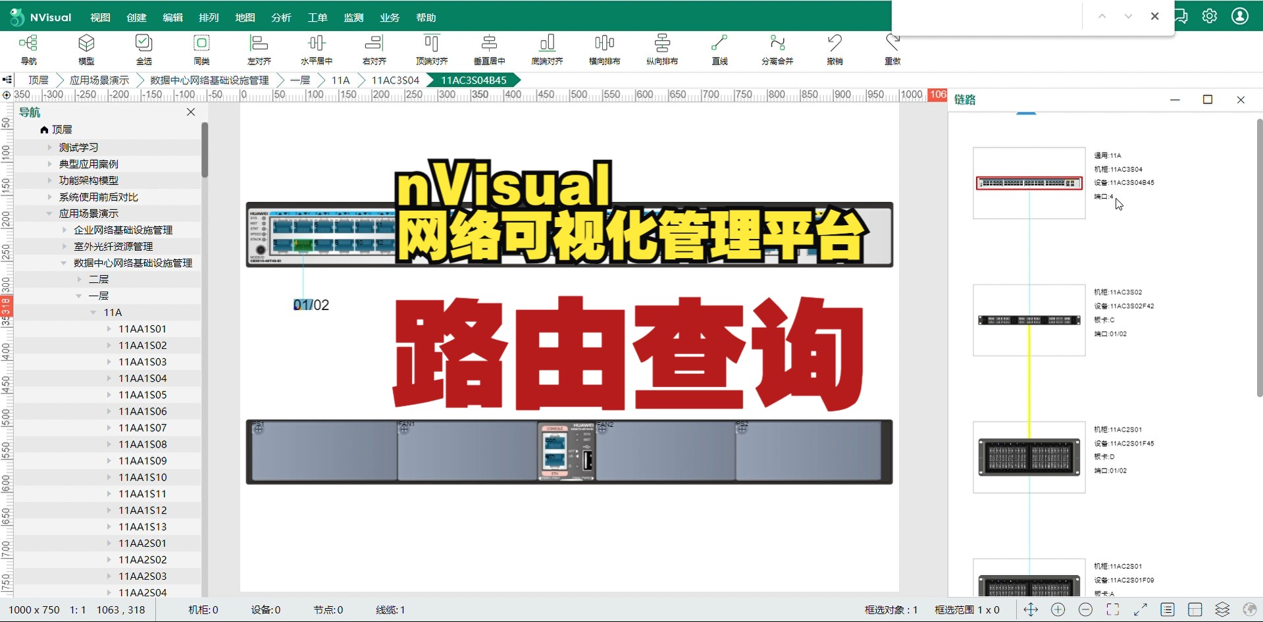Collapse the 应用场景演示 tree node
Screen dimensions: 1263x622
pos(48,213)
